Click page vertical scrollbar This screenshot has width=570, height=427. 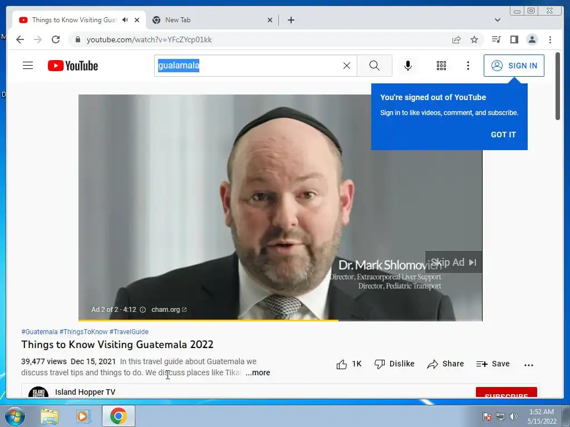pos(558,86)
